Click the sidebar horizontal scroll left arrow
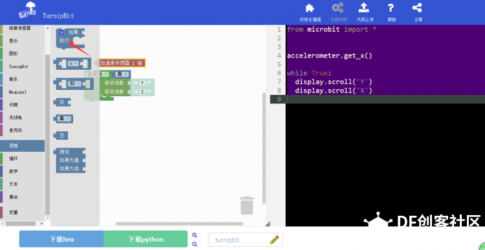 pos(3,224)
